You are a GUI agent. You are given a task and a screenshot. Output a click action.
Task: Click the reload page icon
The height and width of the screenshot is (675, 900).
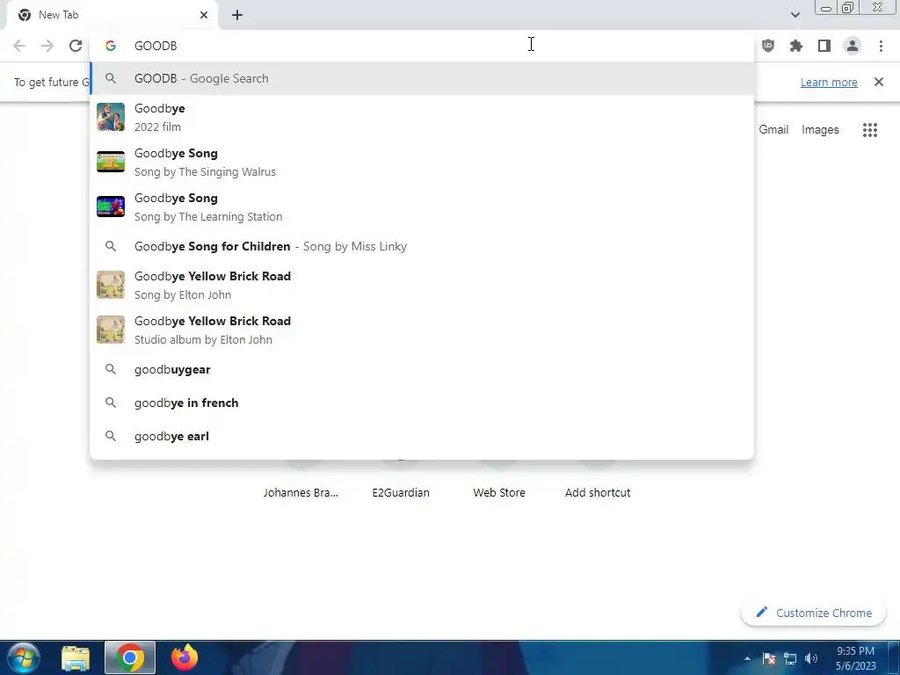pyautogui.click(x=76, y=46)
